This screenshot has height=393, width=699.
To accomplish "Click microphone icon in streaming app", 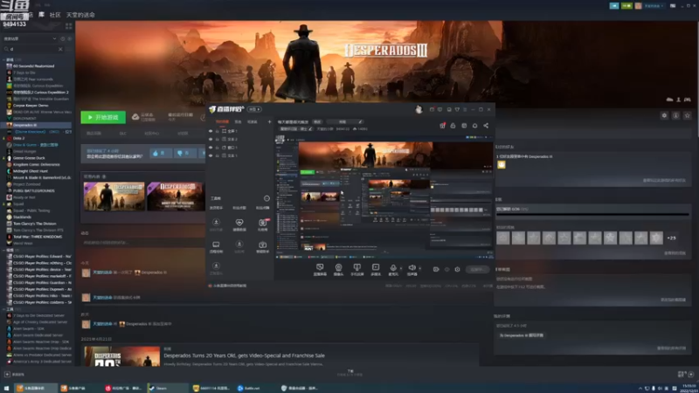I will pos(393,268).
